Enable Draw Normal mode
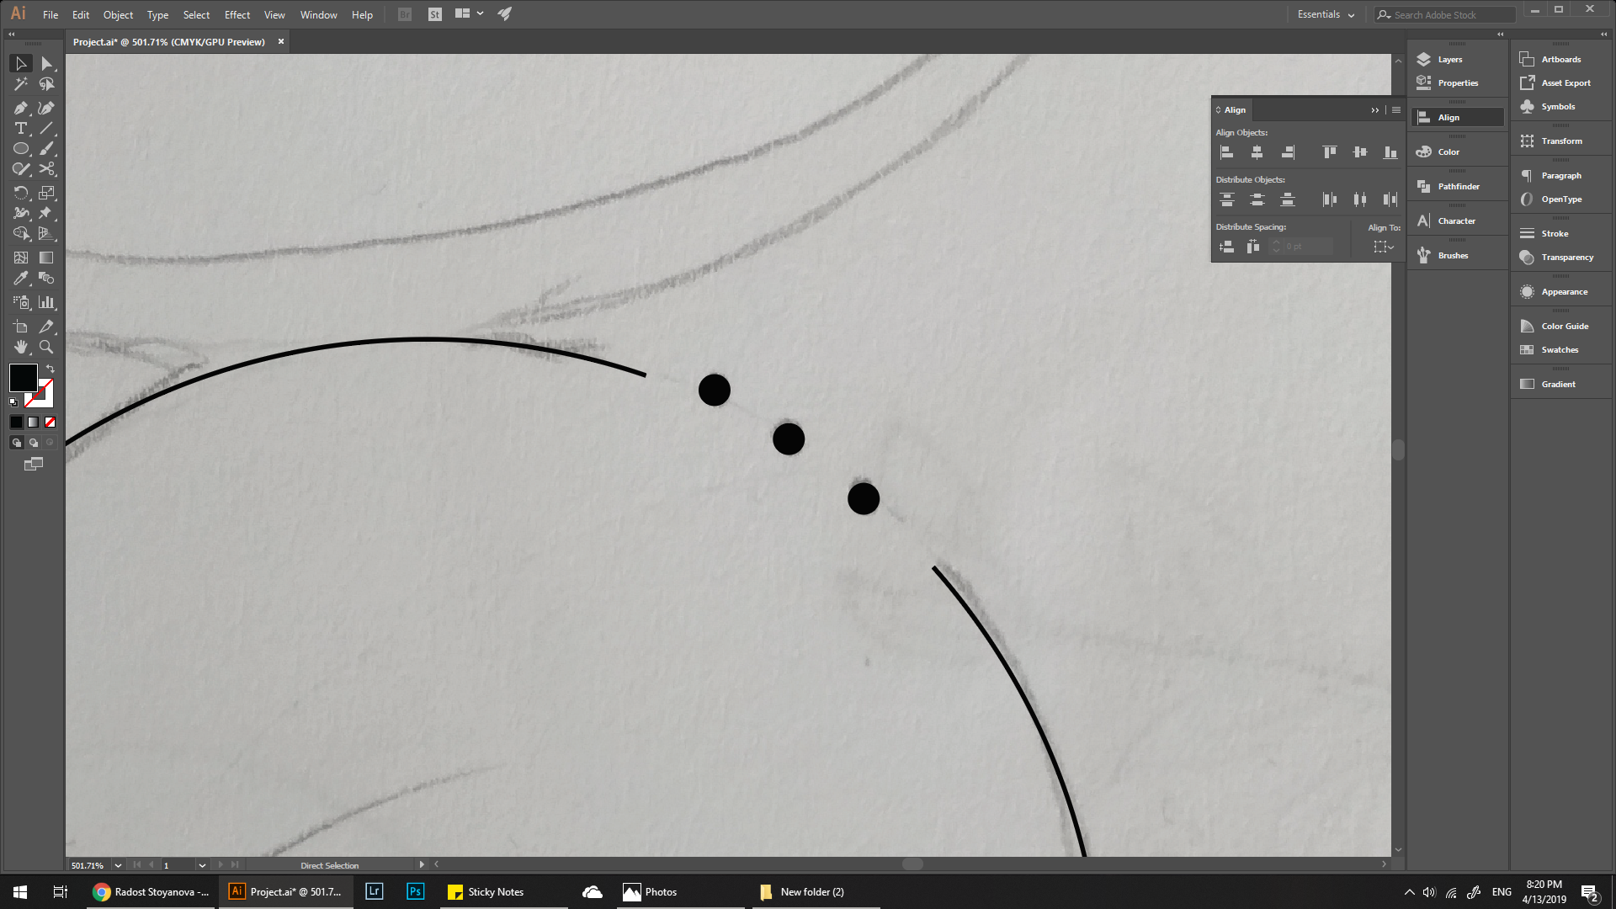1616x909 pixels. 17,443
